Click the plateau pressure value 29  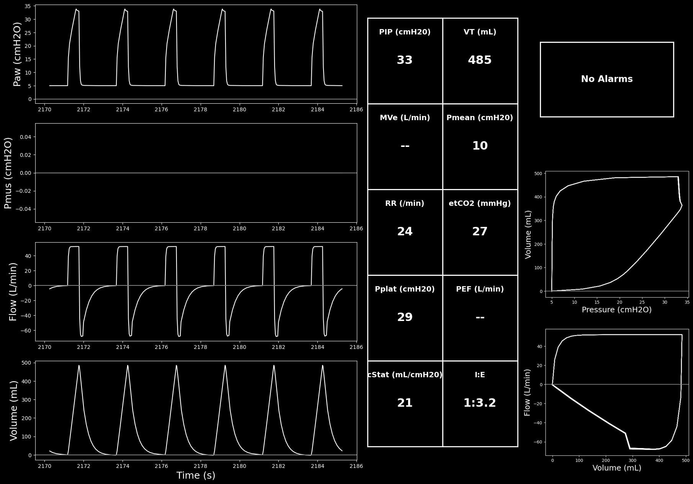[405, 317]
